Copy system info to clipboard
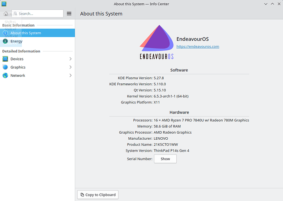283x201 pixels. [98, 195]
